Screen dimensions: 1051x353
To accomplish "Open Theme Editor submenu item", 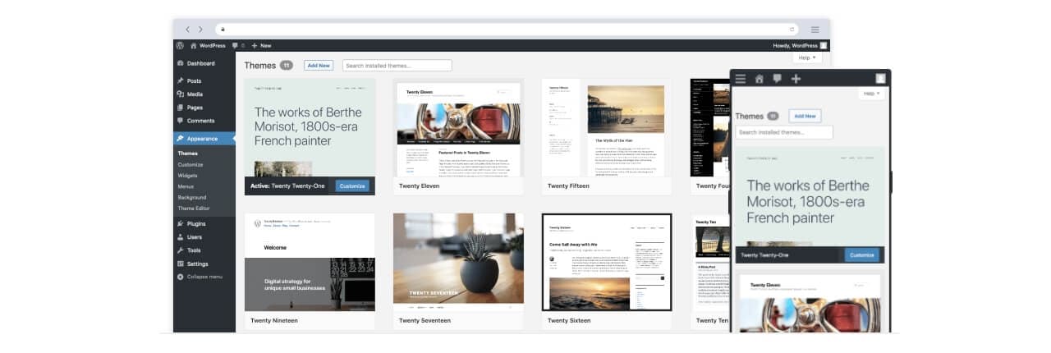I will pos(194,209).
